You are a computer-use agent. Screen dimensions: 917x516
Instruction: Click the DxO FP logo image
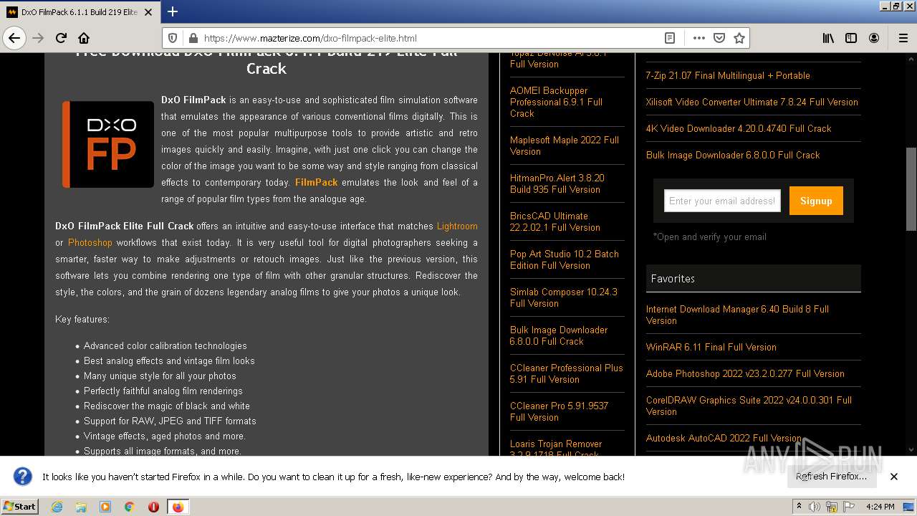click(108, 144)
